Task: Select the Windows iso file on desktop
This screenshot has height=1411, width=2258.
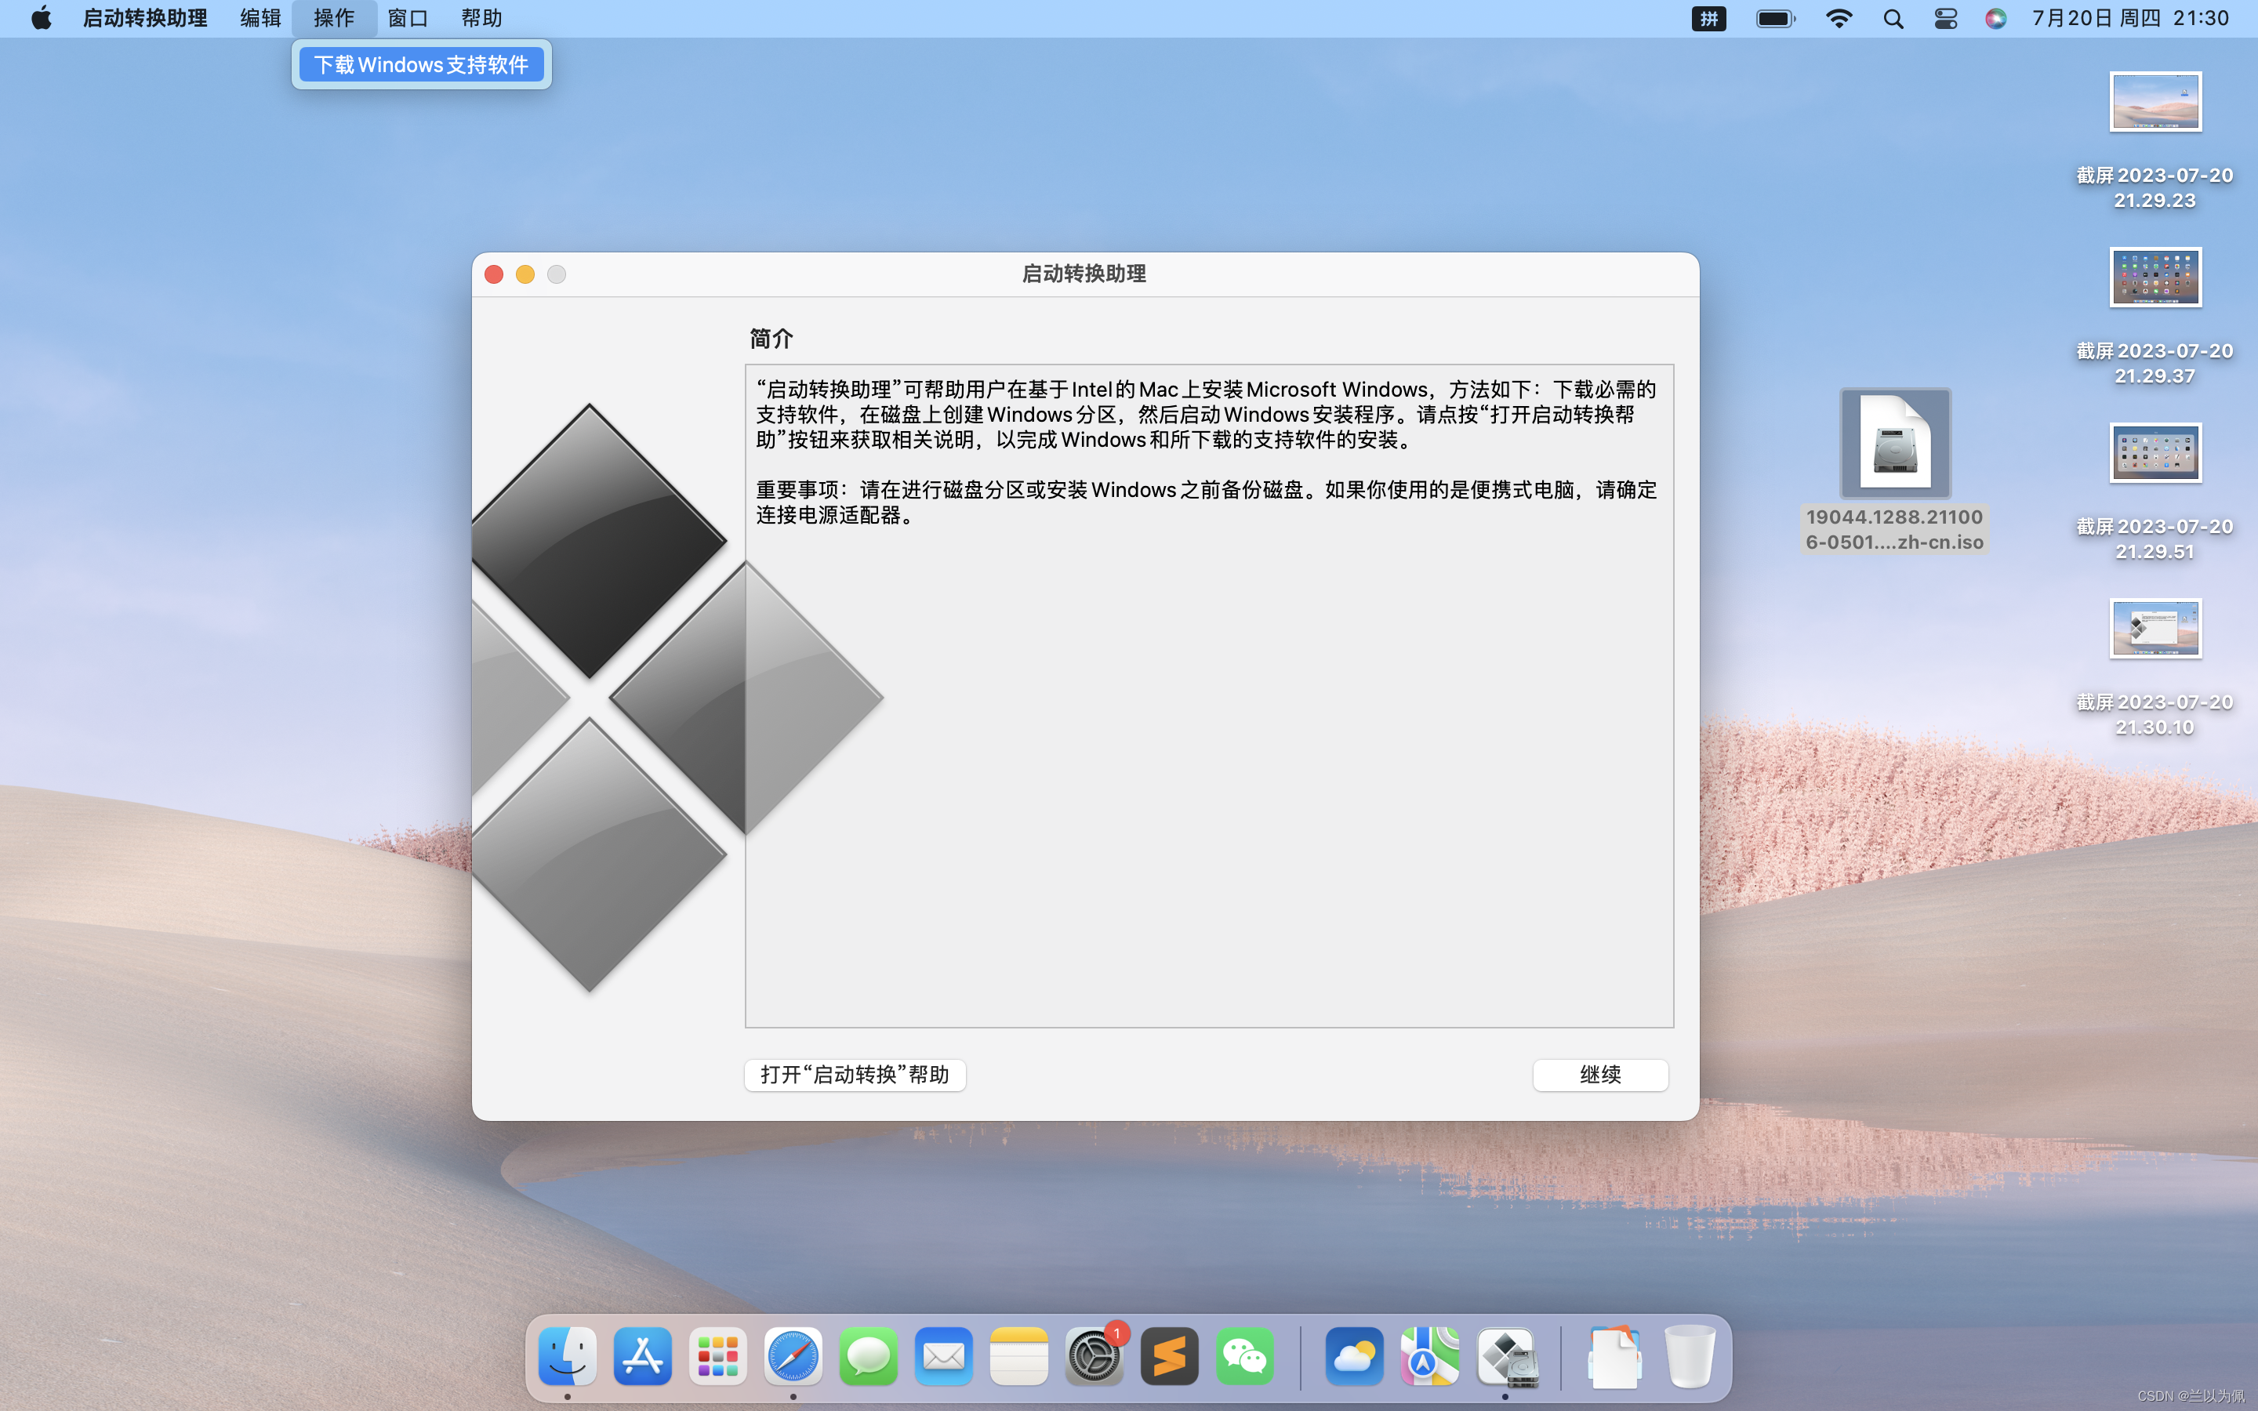Action: (1895, 443)
